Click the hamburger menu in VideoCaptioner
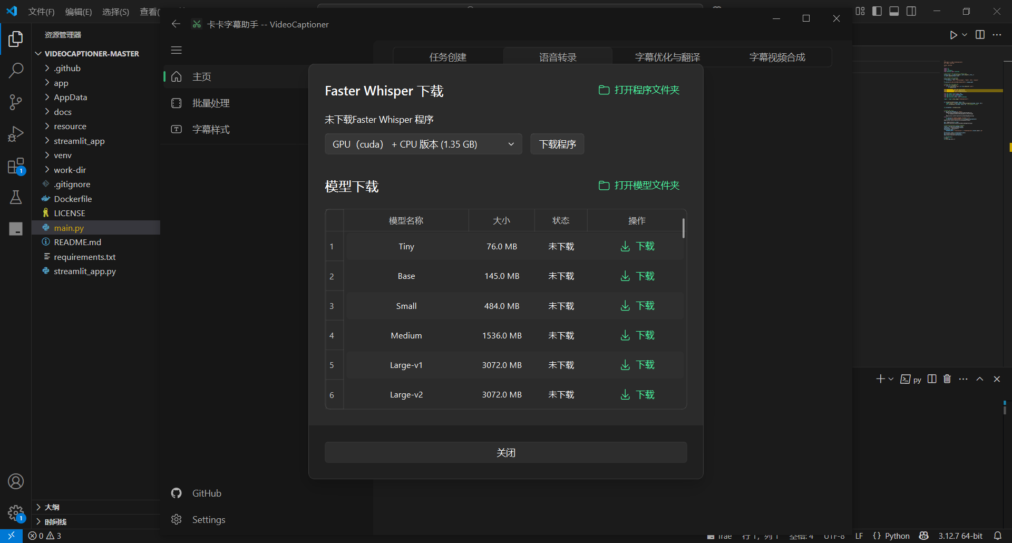This screenshot has width=1012, height=543. point(177,50)
